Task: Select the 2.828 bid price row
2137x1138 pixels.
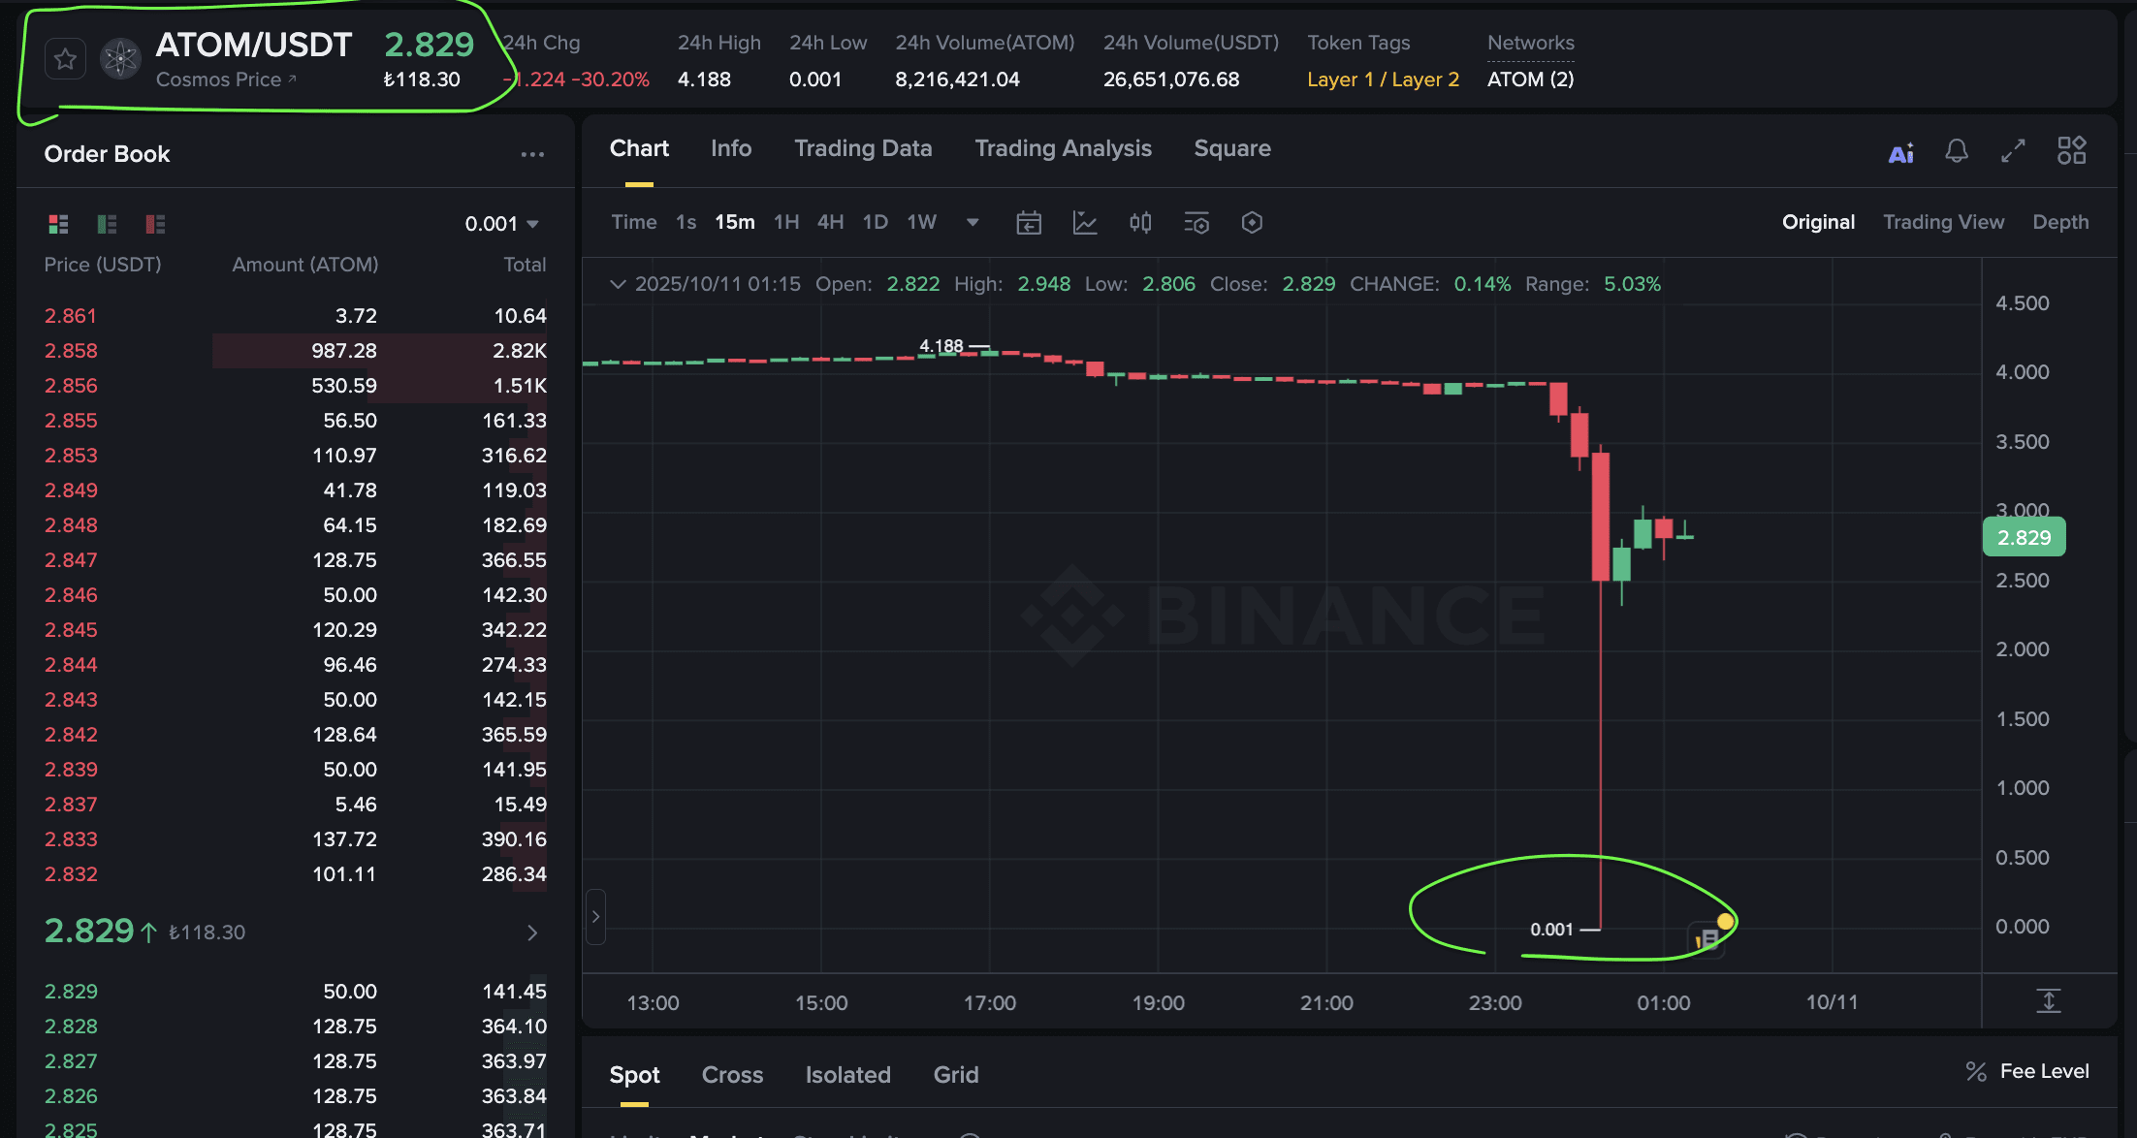Action: pos(295,1027)
